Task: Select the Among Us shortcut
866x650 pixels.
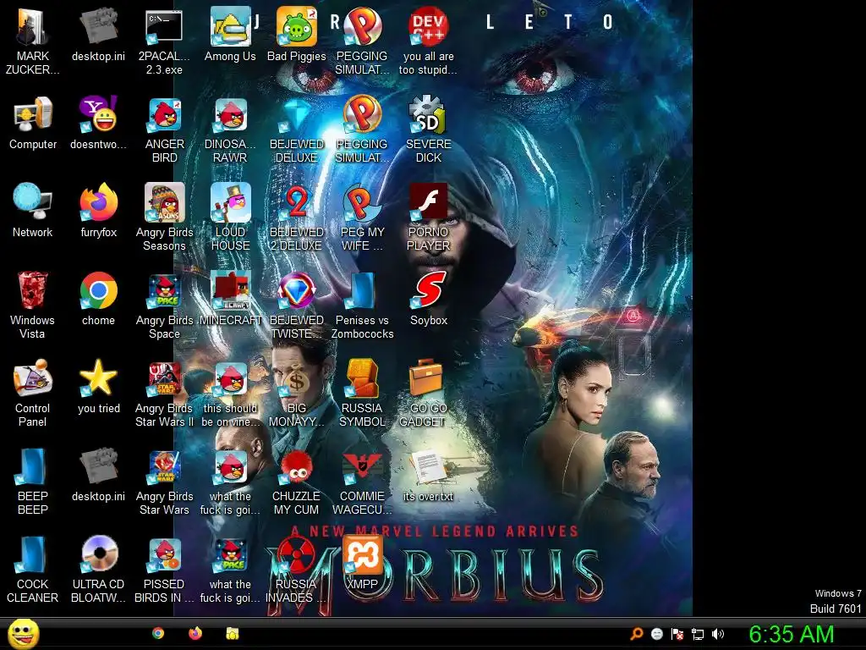Action: [230, 33]
